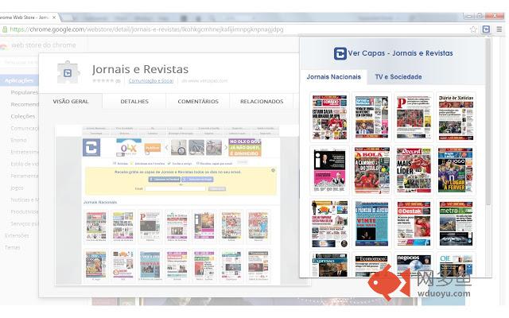The width and height of the screenshot is (509, 318).
Task: Click previous arrow in OLX ad carousel
Action: pos(166,148)
